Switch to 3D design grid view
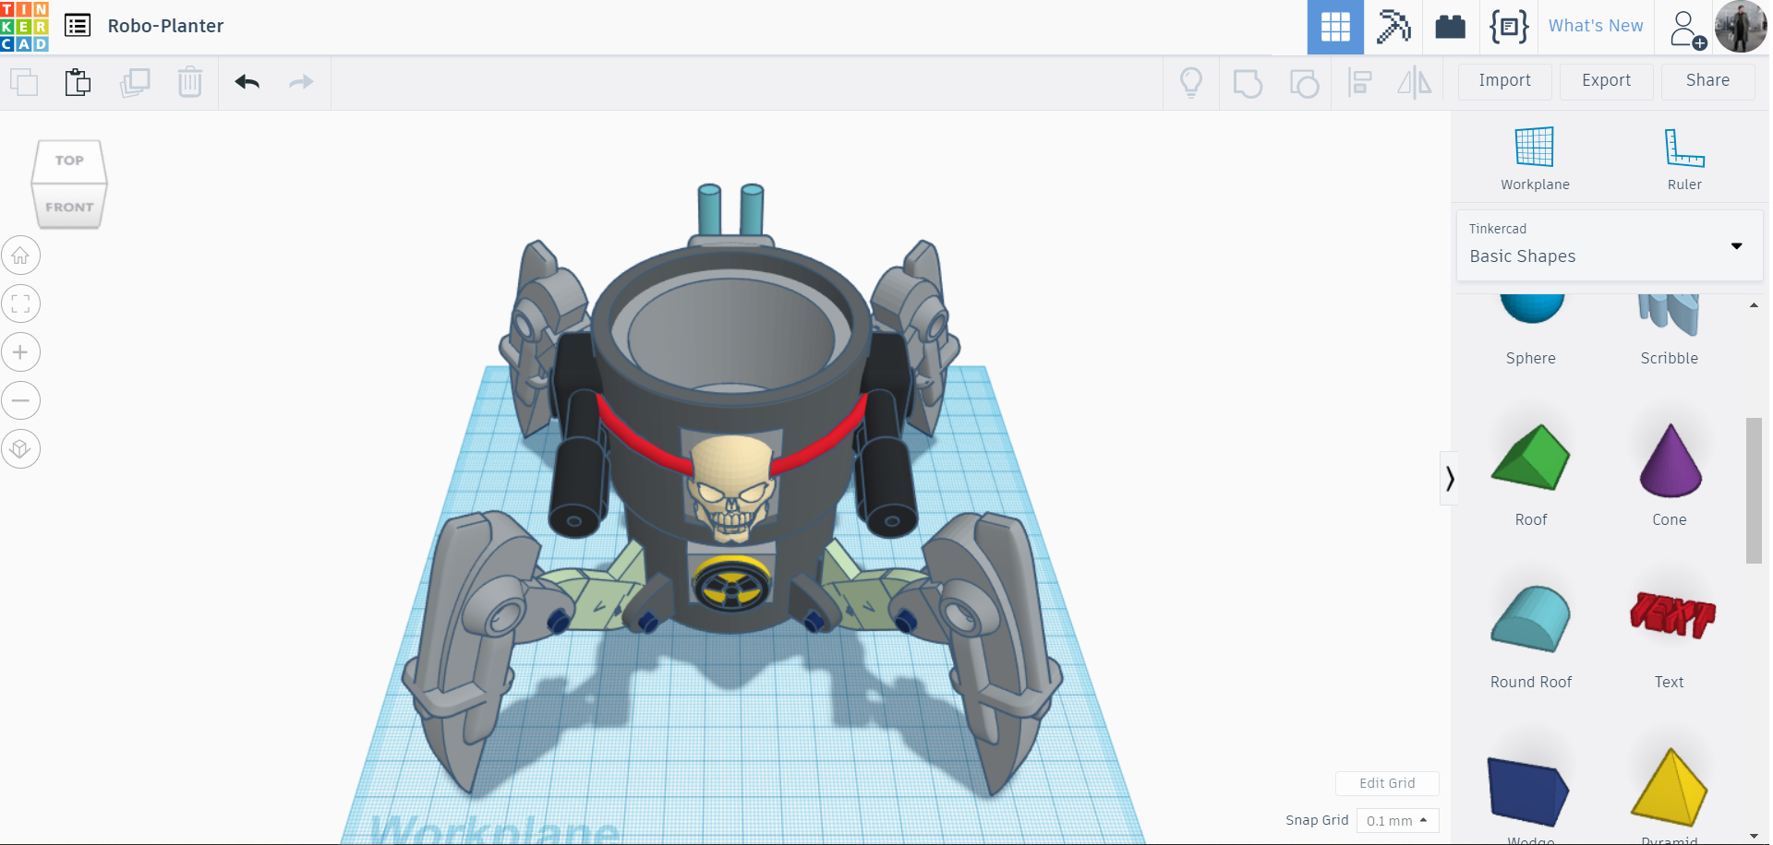Image resolution: width=1773 pixels, height=845 pixels. 1335,27
